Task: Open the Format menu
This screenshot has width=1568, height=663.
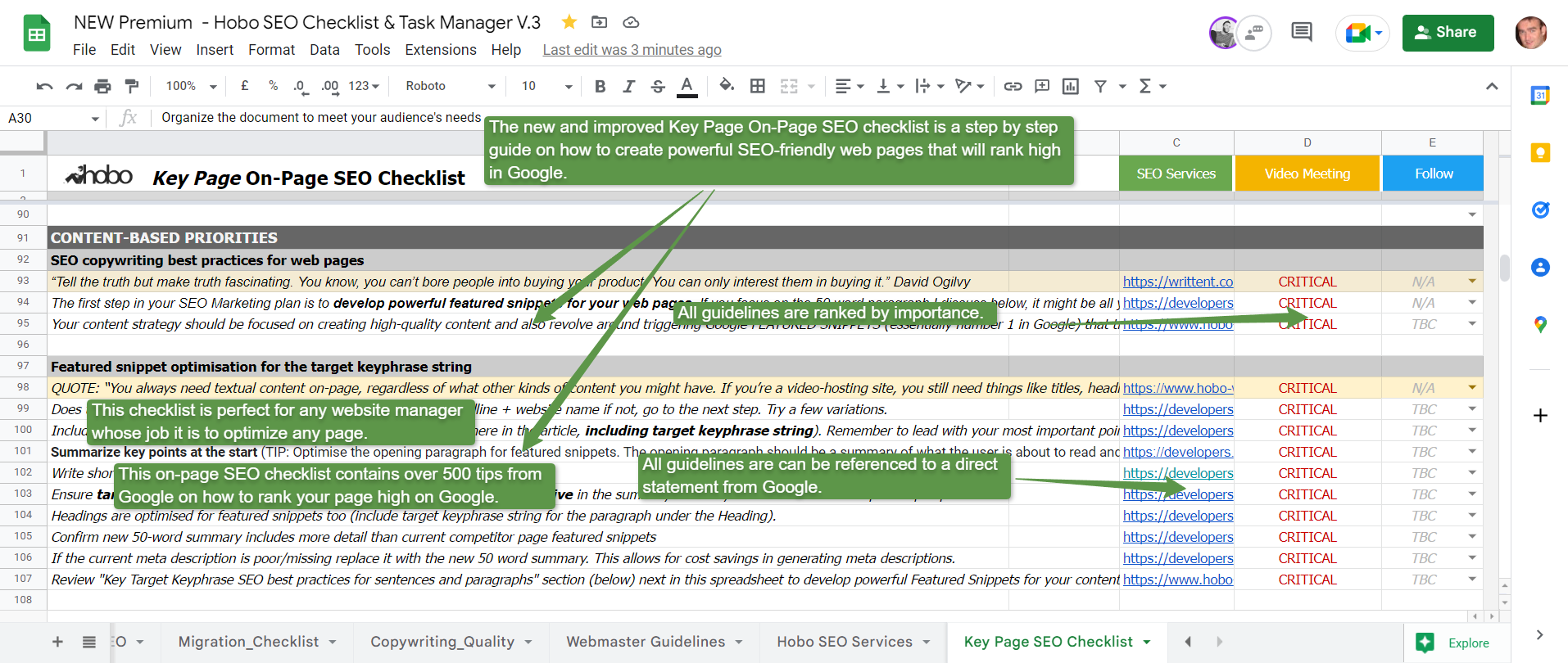Action: click(x=271, y=50)
